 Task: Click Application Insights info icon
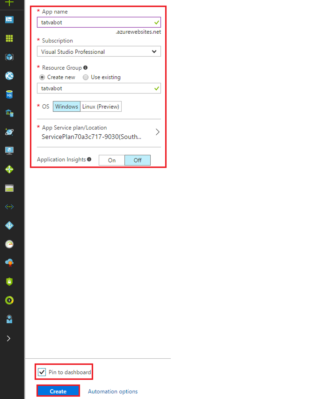click(89, 159)
